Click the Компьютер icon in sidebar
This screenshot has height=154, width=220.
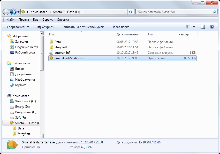click(x=9, y=96)
